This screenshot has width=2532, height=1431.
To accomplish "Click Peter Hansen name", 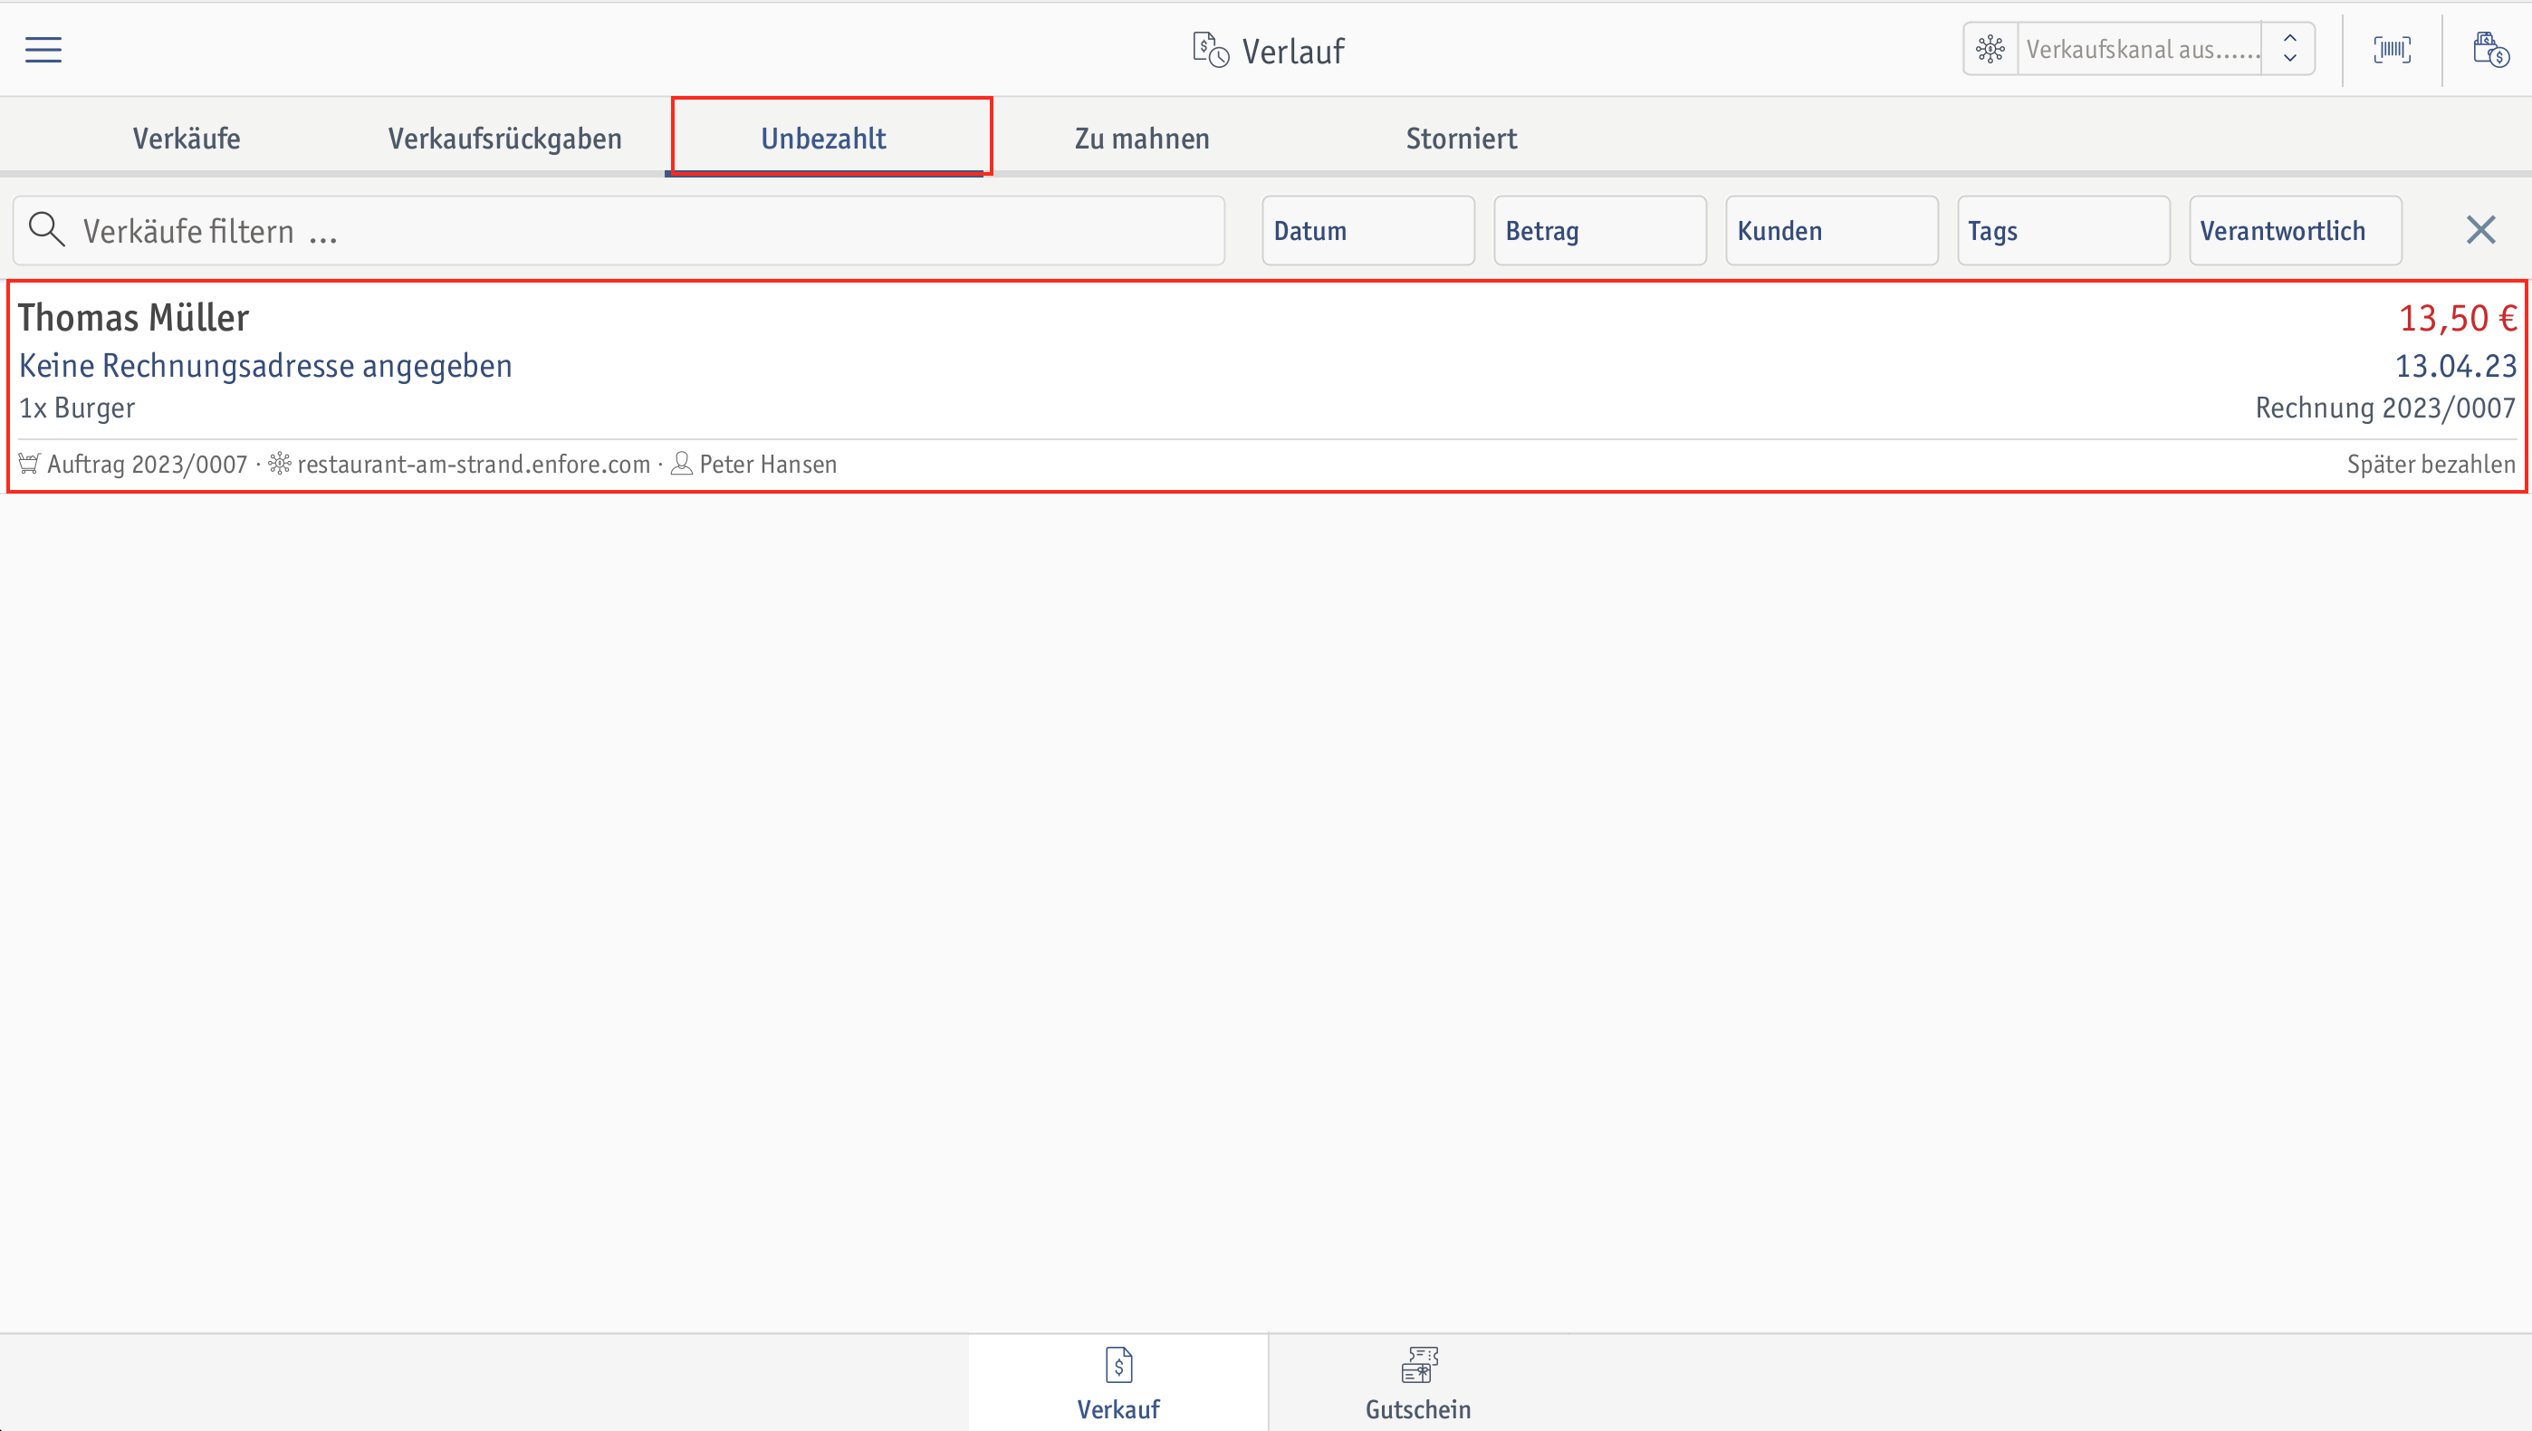I will tap(768, 464).
